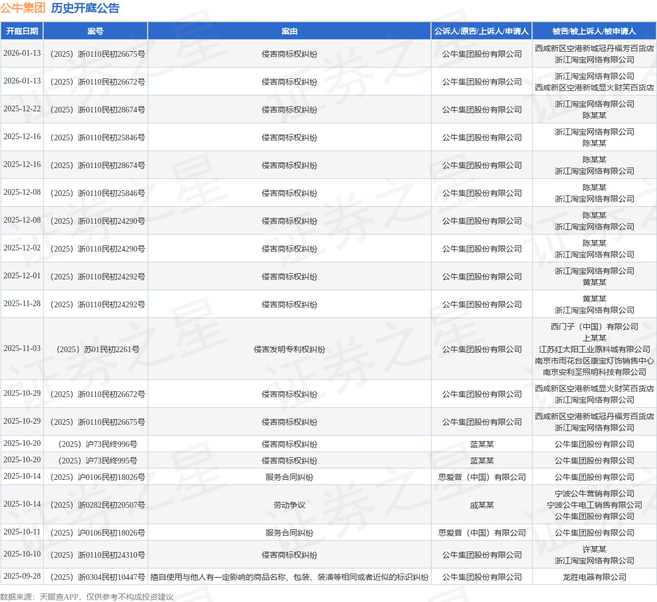The height and width of the screenshot is (602, 657).
Task: Click the 劳动争议 cause cell
Action: [289, 505]
